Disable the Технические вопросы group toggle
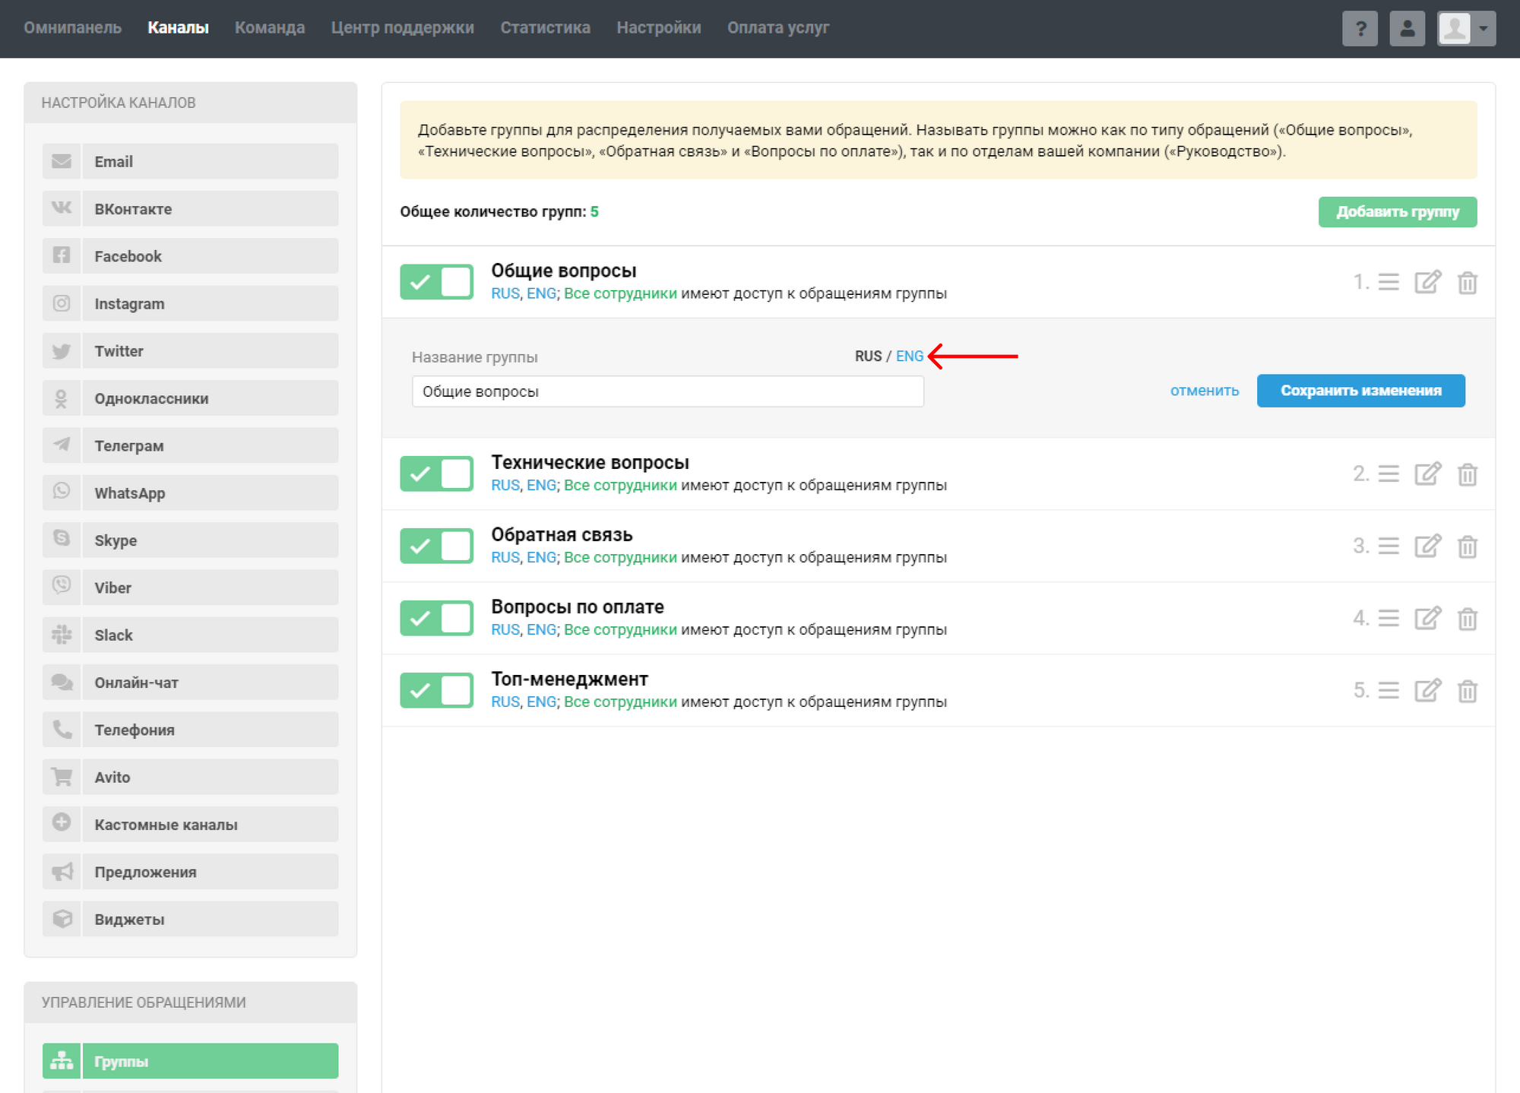This screenshot has height=1093, width=1520. click(x=437, y=474)
